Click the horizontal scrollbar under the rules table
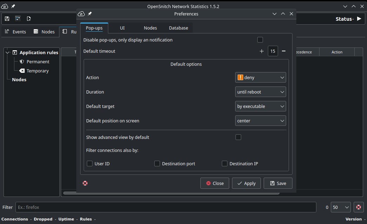 click(171, 193)
